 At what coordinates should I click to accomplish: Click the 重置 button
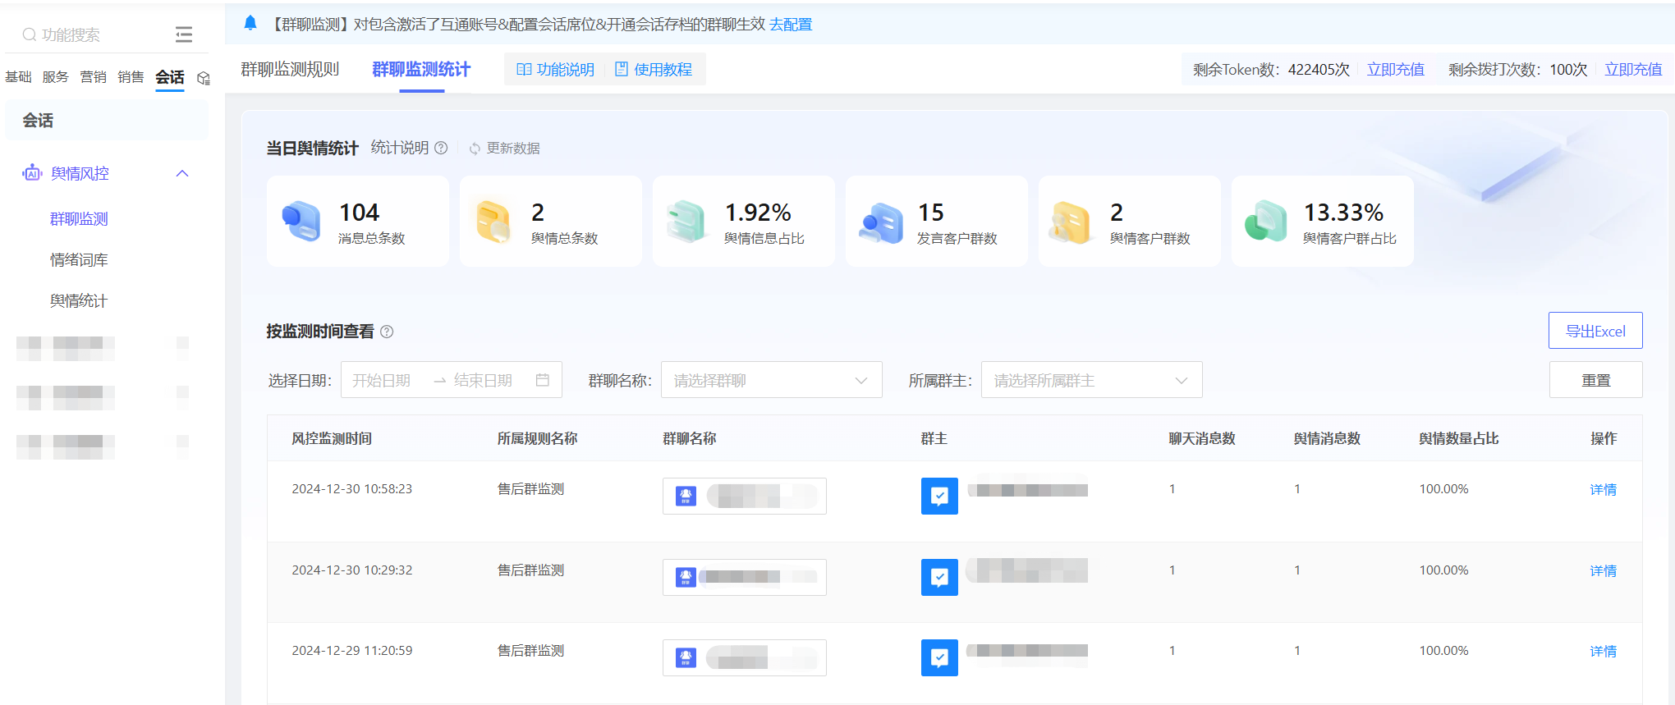click(1595, 380)
